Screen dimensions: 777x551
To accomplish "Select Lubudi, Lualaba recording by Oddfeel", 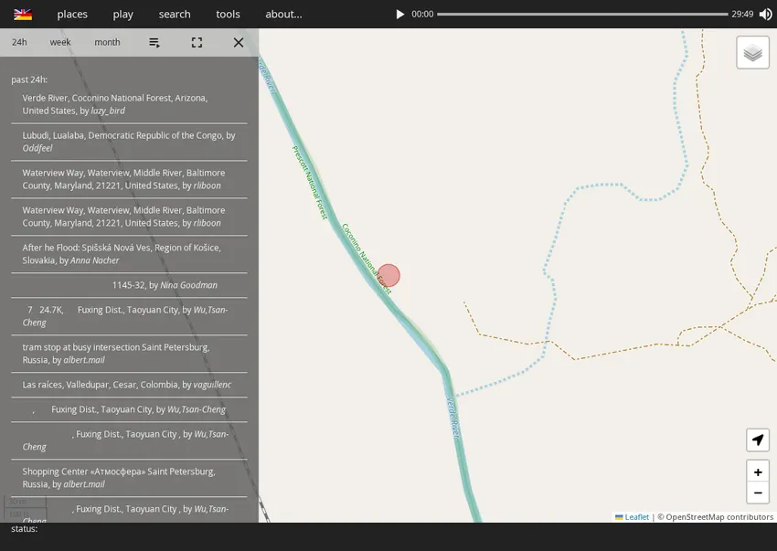I will click(129, 142).
